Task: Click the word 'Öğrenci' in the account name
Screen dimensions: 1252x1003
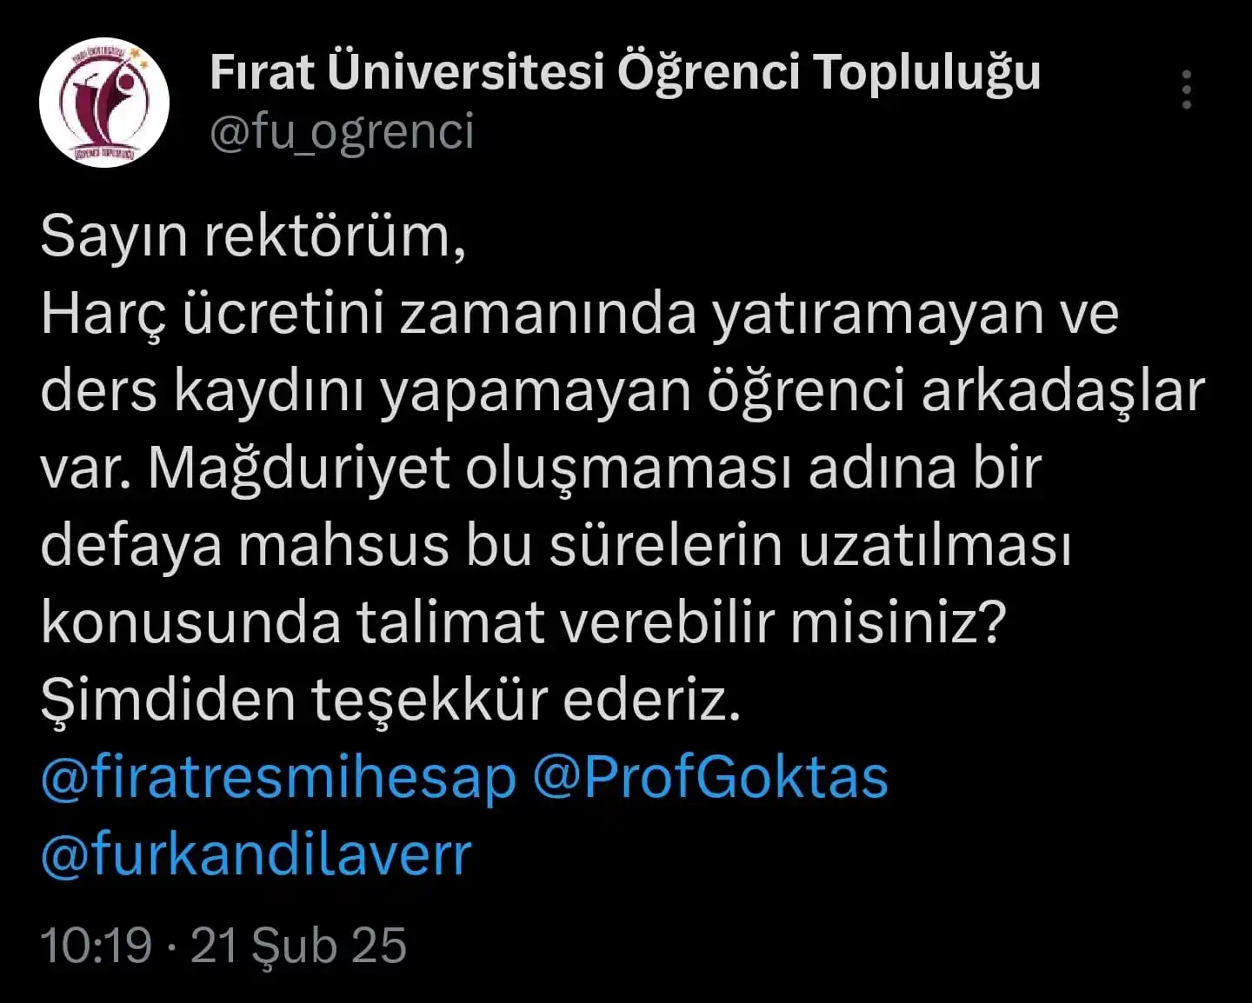Action: [x=708, y=72]
